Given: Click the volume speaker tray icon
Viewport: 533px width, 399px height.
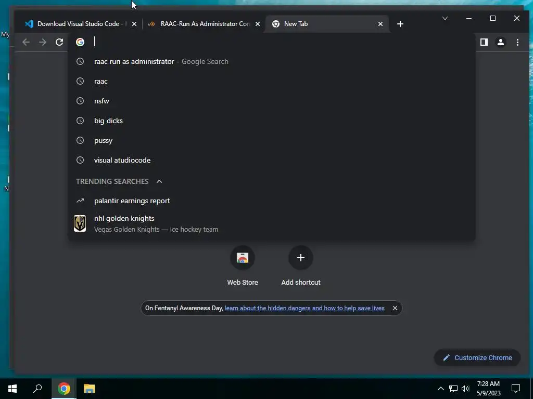Looking at the screenshot, I should (x=465, y=389).
